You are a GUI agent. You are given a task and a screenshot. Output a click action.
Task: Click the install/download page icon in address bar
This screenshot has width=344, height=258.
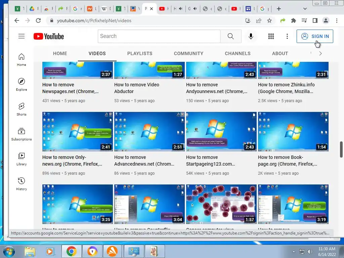coord(248,20)
